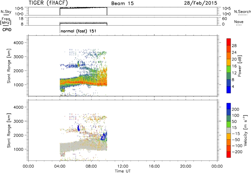The height and width of the screenshot is (173, 251).
Task: Click the blue velocity patch near 2000 km
Action: coord(104,136)
